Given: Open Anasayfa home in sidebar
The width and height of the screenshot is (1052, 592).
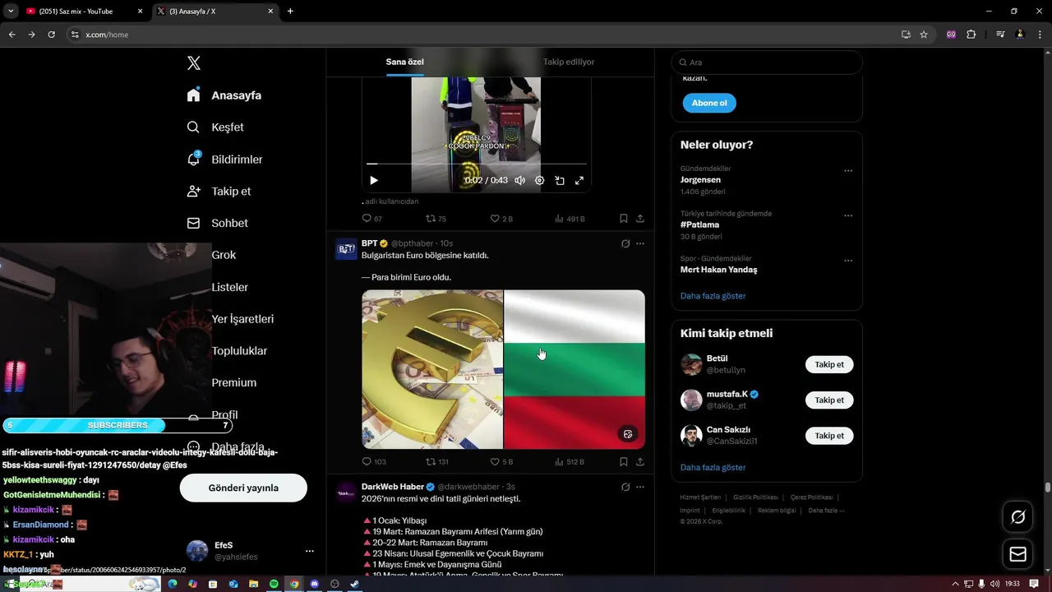Looking at the screenshot, I should [224, 95].
